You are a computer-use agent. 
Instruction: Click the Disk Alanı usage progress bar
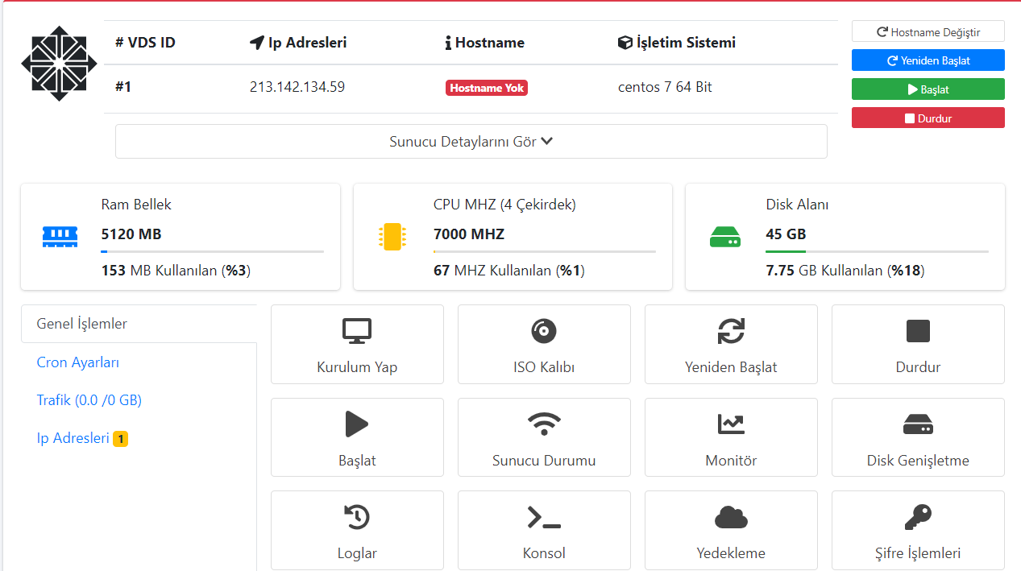pos(877,252)
